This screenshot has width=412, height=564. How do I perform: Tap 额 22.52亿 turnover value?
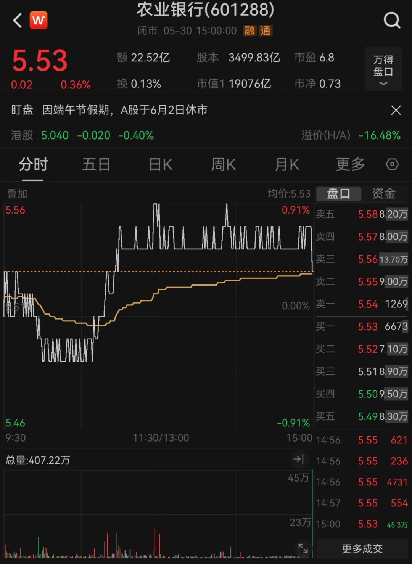[x=143, y=58]
